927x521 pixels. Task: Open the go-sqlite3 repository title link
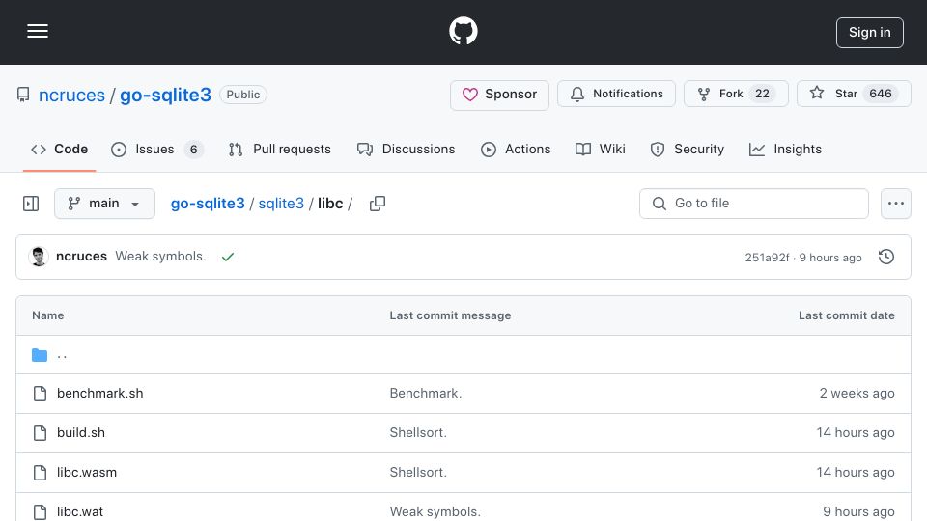click(x=165, y=96)
